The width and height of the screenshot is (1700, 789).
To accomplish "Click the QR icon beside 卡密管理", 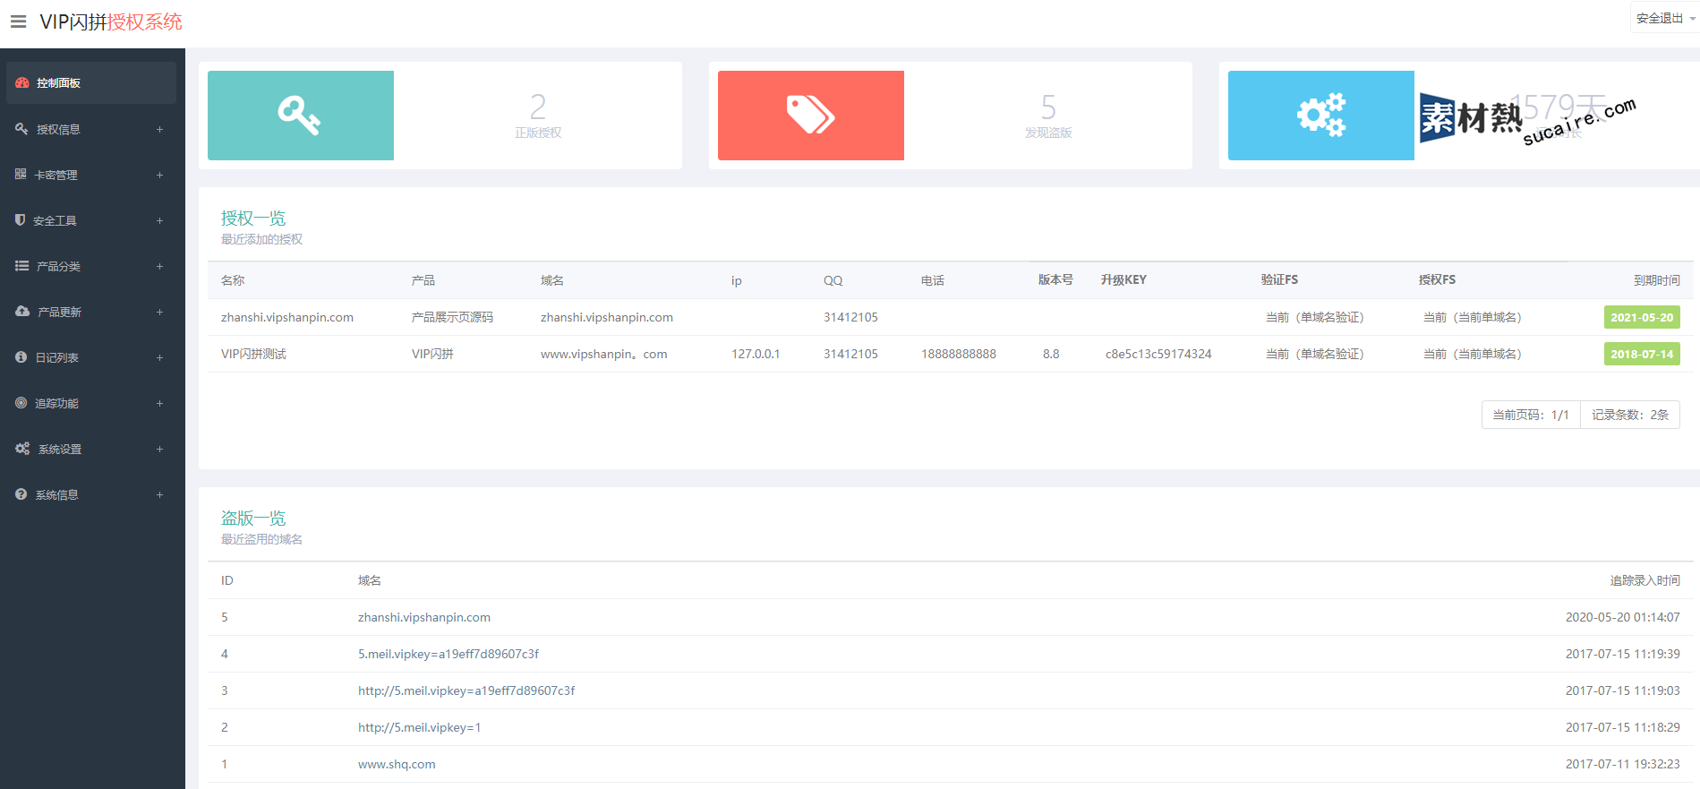I will tap(21, 174).
